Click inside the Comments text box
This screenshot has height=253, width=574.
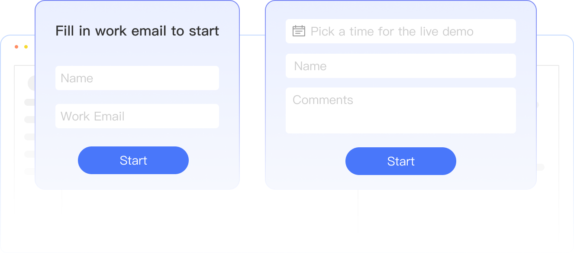(x=400, y=110)
